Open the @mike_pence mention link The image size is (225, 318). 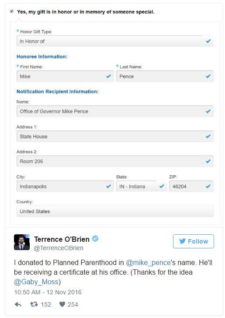click(148, 263)
